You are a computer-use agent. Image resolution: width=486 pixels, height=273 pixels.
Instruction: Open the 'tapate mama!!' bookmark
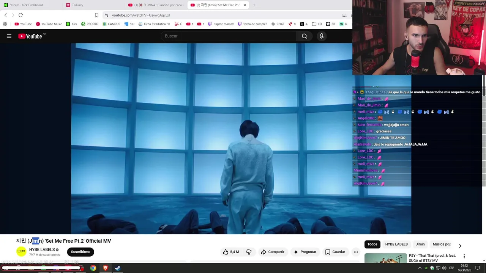(x=221, y=24)
